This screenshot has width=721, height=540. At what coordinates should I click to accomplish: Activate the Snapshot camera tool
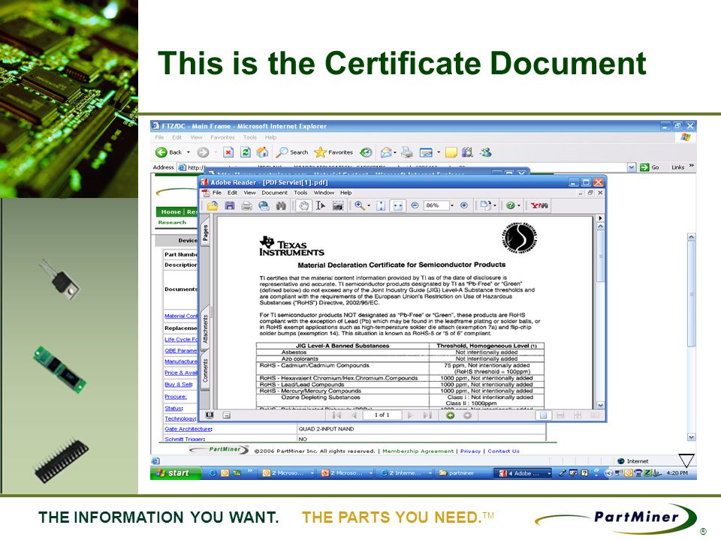[x=337, y=205]
